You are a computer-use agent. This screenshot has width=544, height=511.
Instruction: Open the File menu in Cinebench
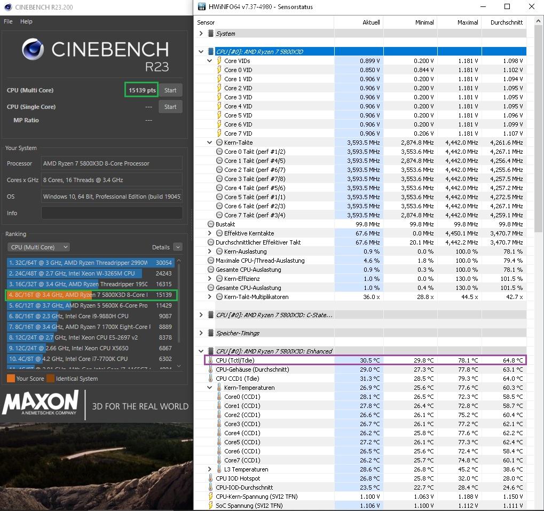[8, 21]
